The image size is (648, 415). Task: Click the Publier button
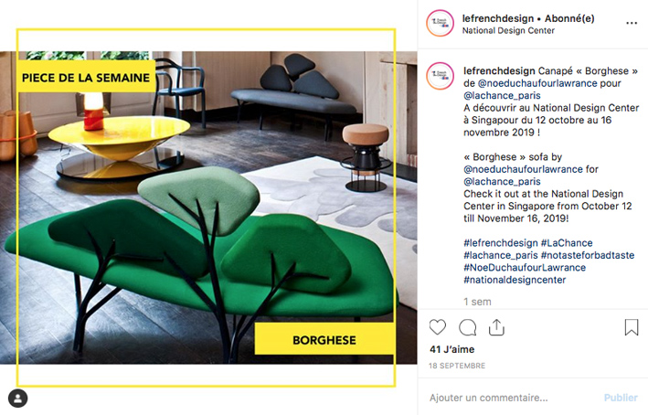click(621, 398)
